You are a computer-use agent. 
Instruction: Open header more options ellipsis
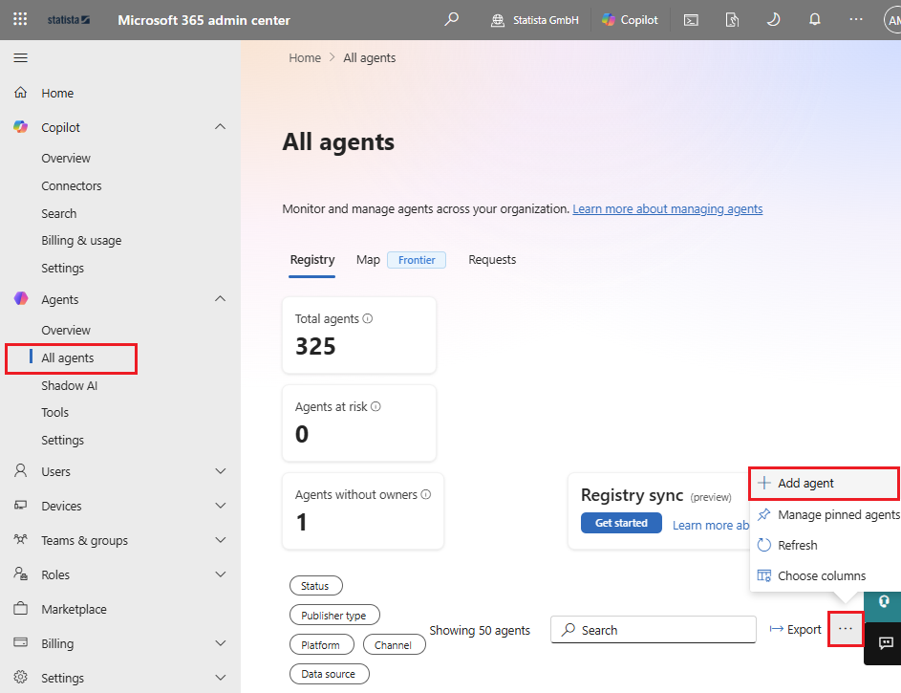[x=856, y=19]
